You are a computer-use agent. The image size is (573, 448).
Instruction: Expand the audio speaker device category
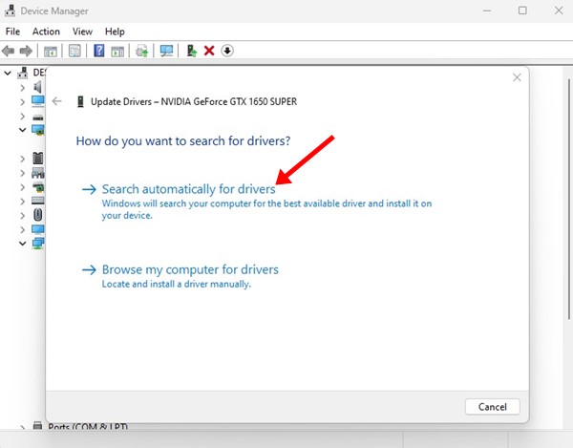pyautogui.click(x=23, y=87)
